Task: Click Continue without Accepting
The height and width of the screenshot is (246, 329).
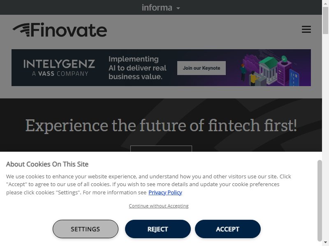Action: (159, 206)
